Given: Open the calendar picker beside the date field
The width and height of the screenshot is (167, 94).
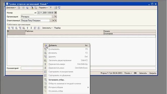Looking at the screenshot, I should click(x=56, y=13).
